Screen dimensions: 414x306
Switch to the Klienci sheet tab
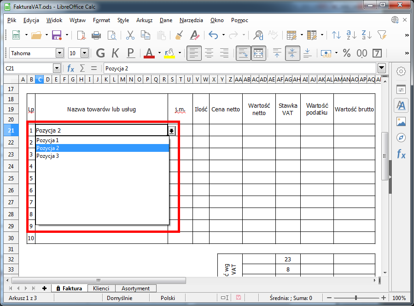tap(101, 289)
